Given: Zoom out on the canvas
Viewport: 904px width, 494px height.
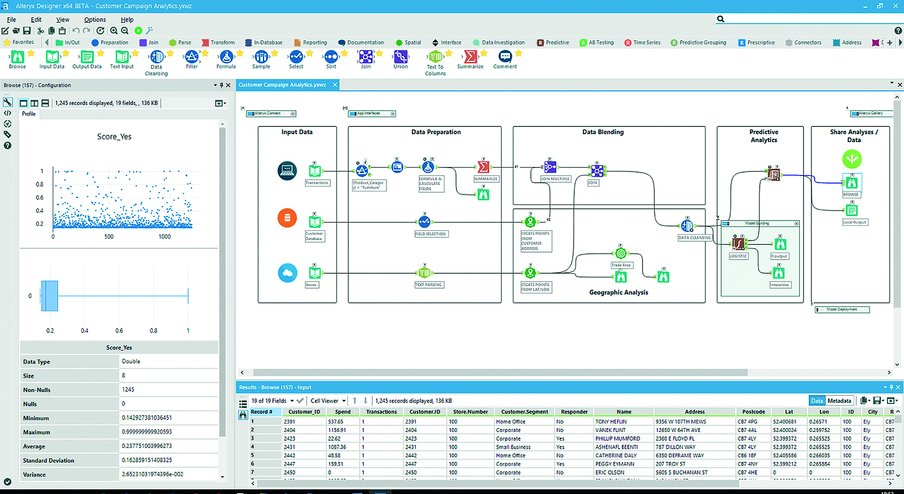Looking at the screenshot, I should pyautogui.click(x=125, y=30).
